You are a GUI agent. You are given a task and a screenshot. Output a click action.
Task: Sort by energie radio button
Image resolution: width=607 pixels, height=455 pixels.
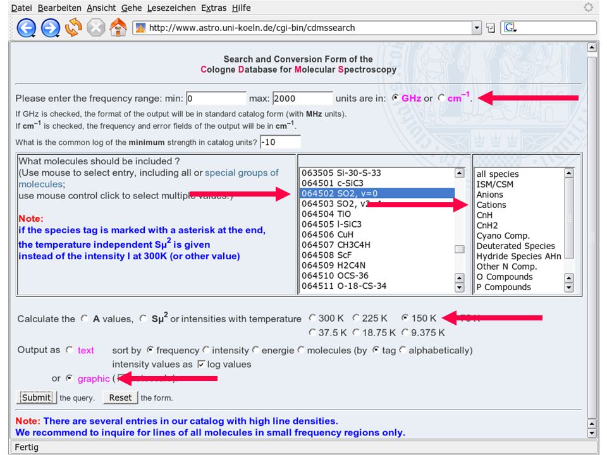pos(255,349)
